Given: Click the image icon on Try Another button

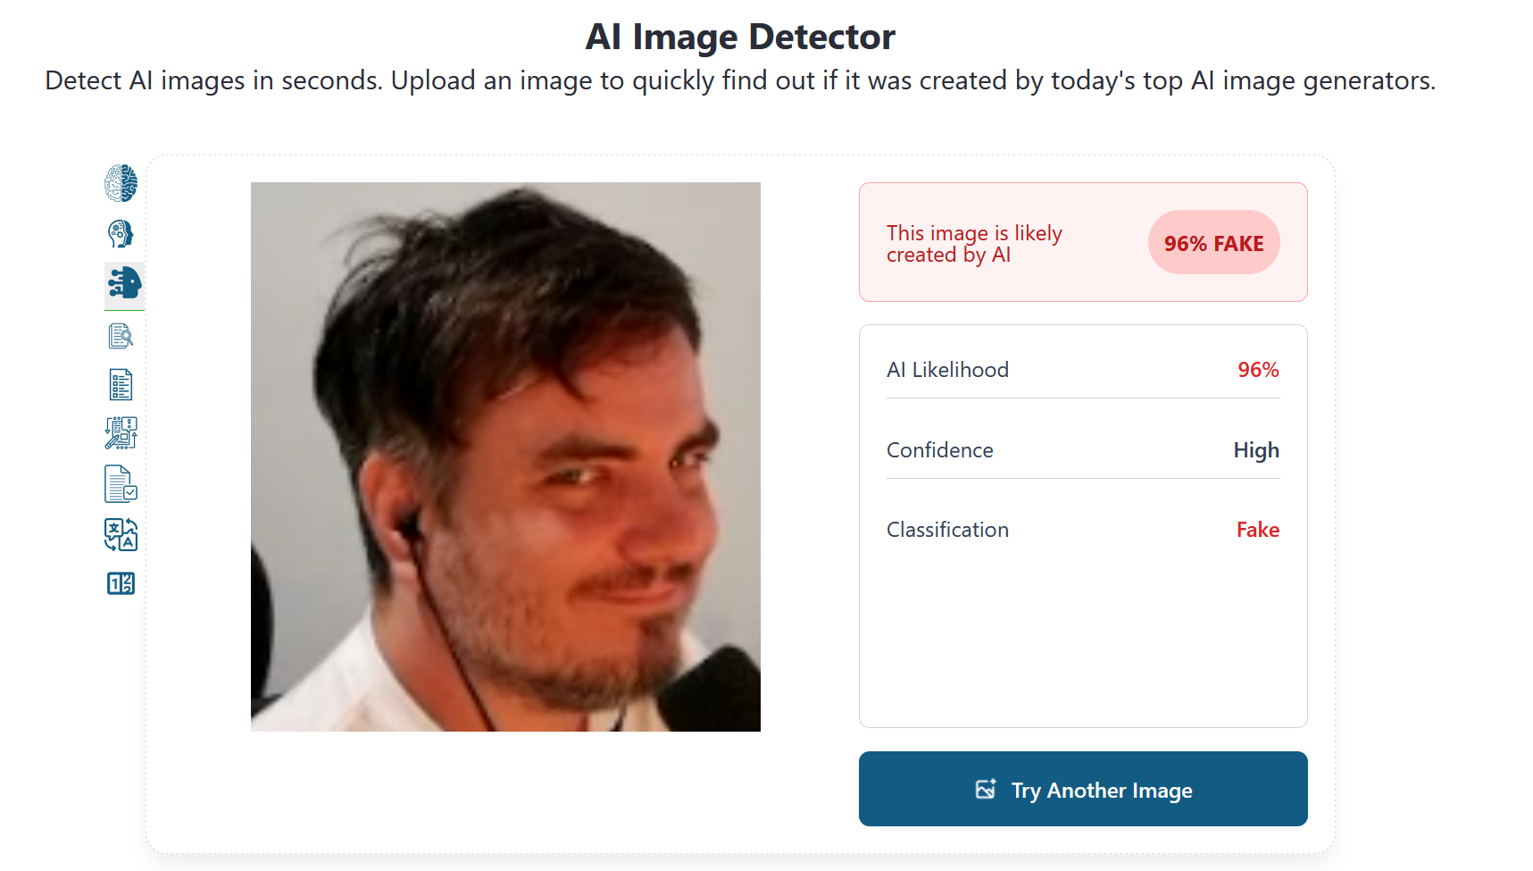Looking at the screenshot, I should coord(986,789).
